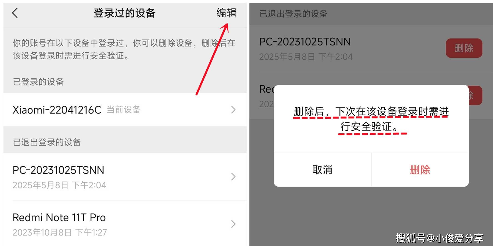Tap partially hidden red delete button behind dialog
Image resolution: width=496 pixels, height=249 pixels.
[x=475, y=96]
